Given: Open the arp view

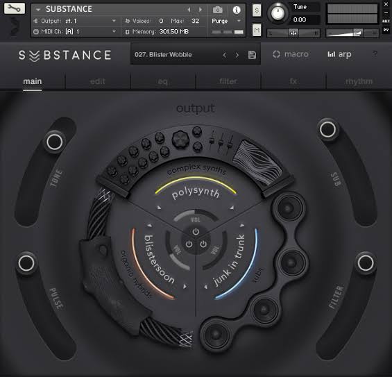Looking at the screenshot, I should click(339, 54).
